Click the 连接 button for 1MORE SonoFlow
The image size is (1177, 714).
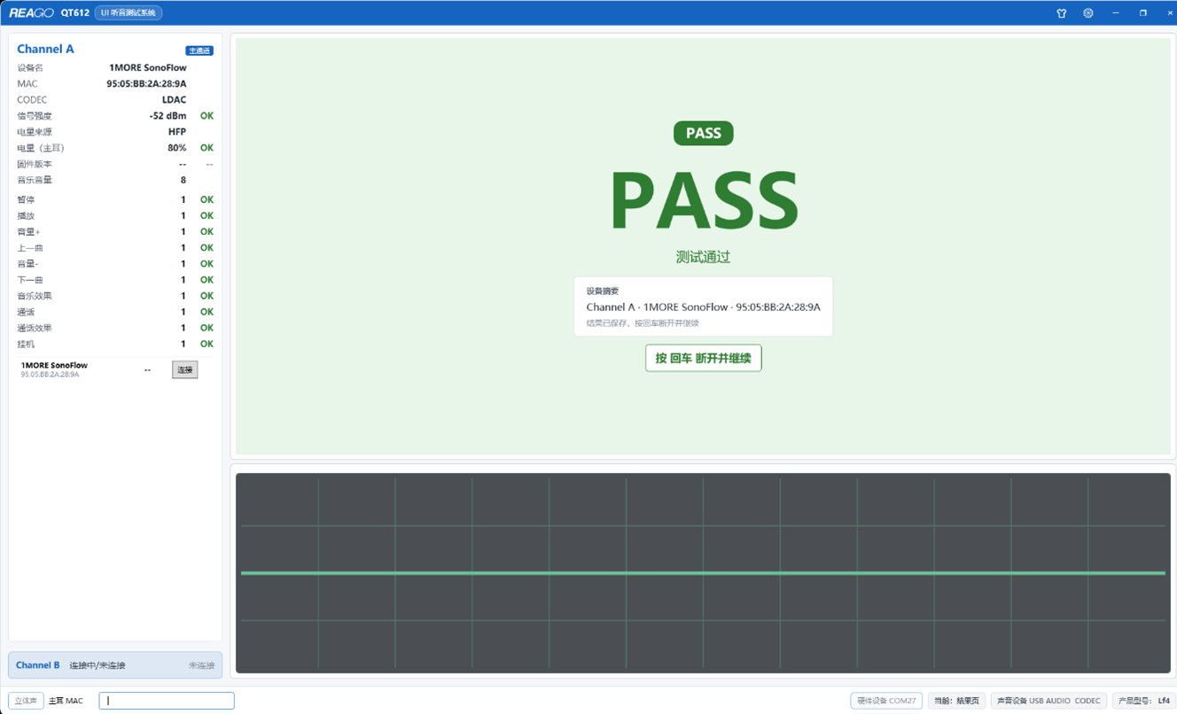pos(184,369)
